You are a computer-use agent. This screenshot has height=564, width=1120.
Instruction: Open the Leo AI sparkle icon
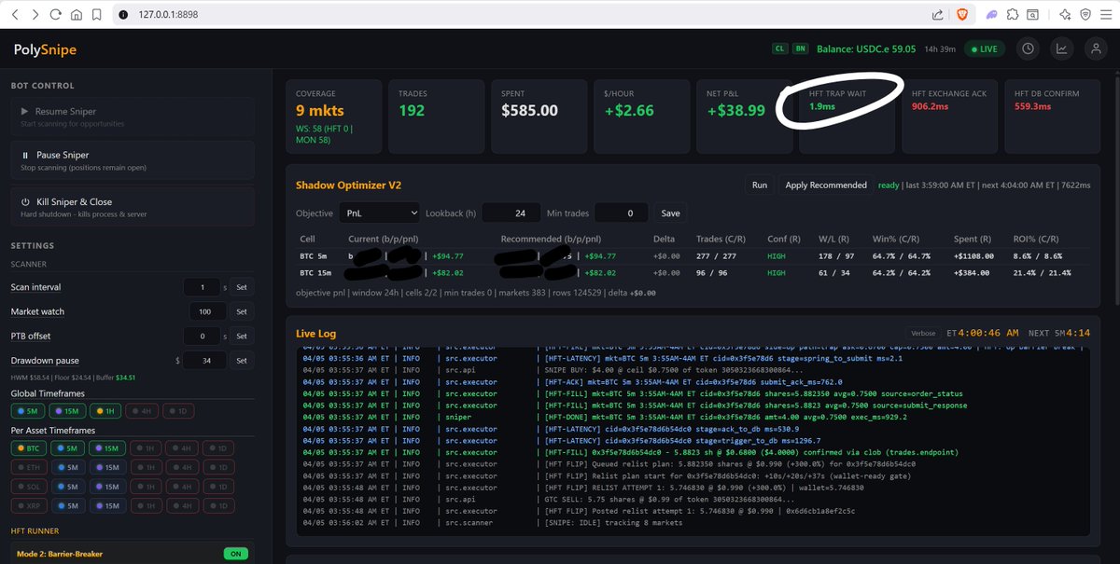[1065, 15]
